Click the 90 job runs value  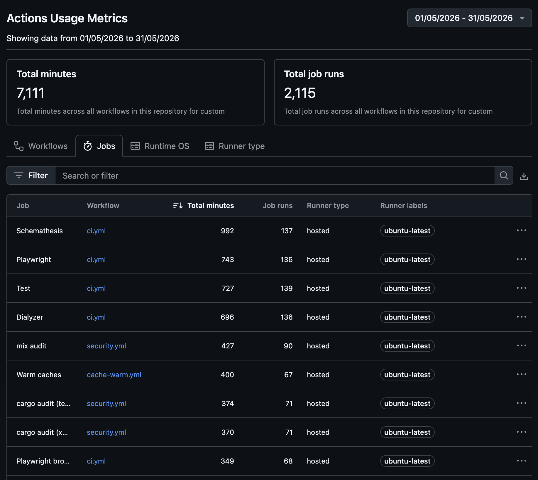pyautogui.click(x=288, y=346)
